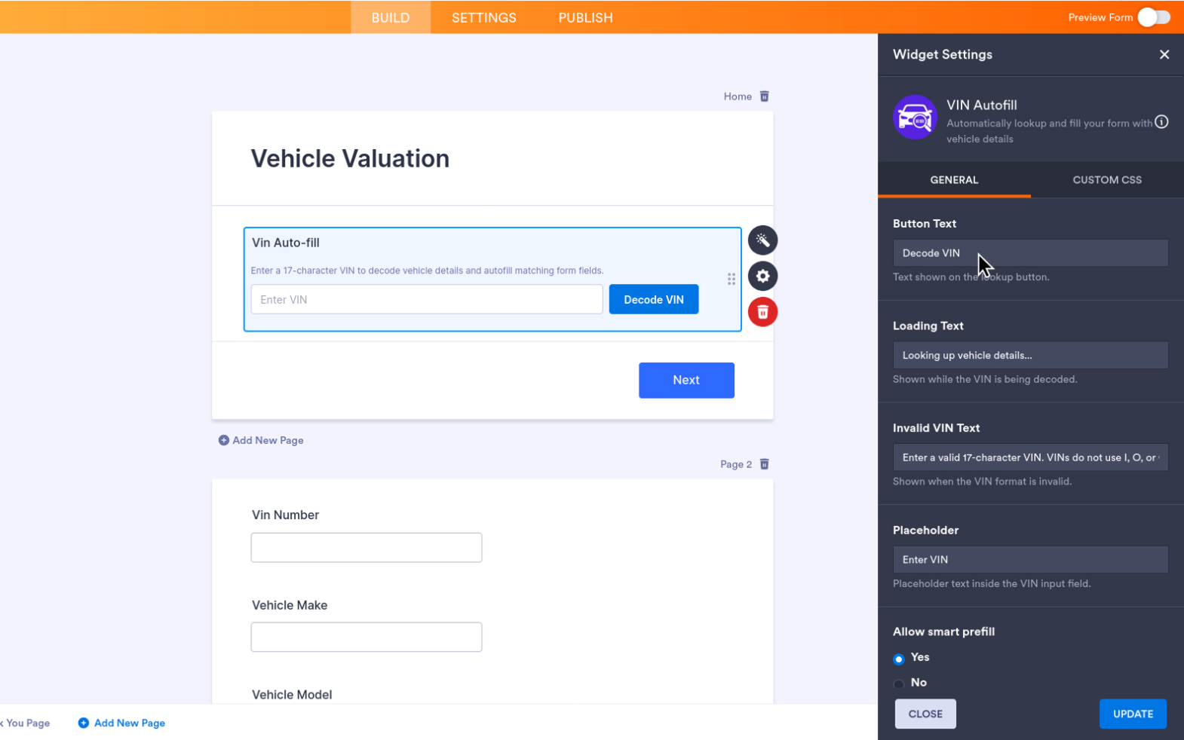Focus the Loading Text field
The width and height of the screenshot is (1184, 740).
tap(1030, 355)
